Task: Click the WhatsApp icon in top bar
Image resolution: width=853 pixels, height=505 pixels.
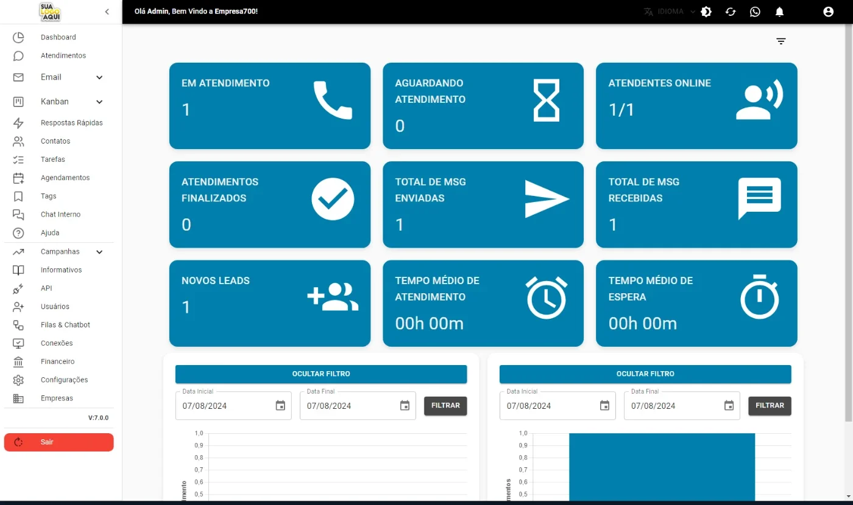Action: click(755, 12)
